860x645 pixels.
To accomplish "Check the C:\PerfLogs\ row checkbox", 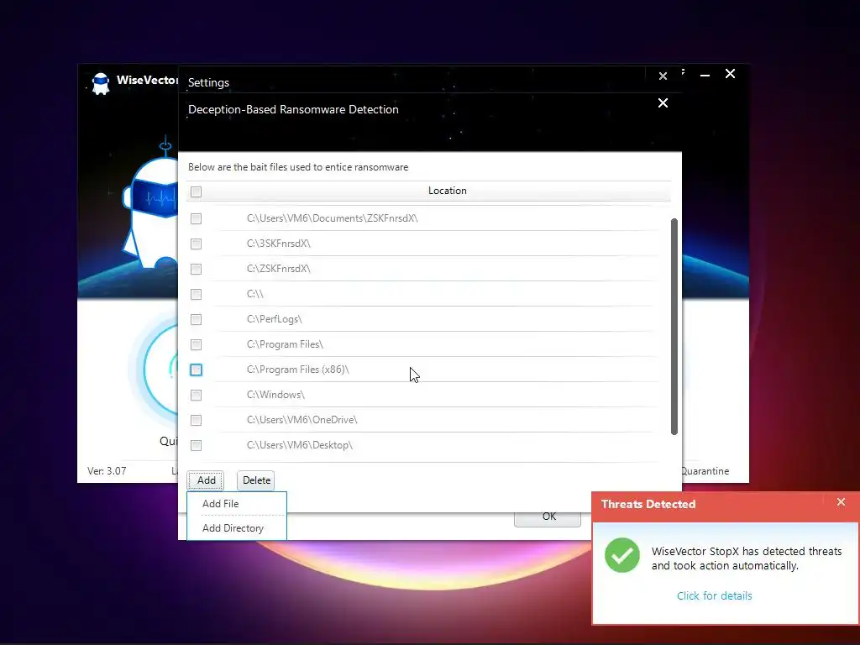I will (196, 319).
